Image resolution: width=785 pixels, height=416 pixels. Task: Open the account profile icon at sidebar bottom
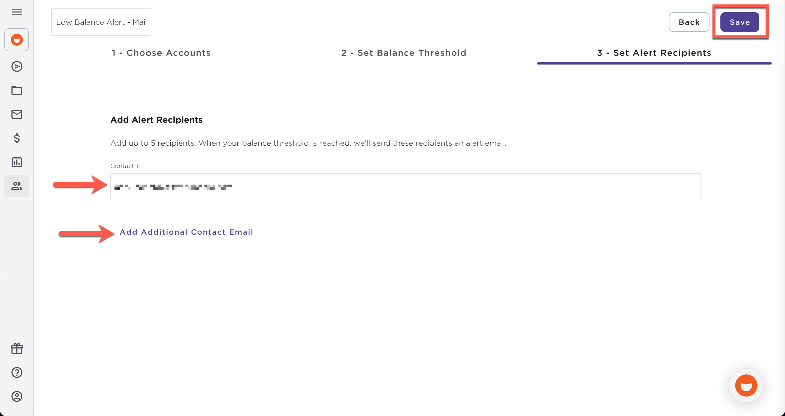pos(16,396)
